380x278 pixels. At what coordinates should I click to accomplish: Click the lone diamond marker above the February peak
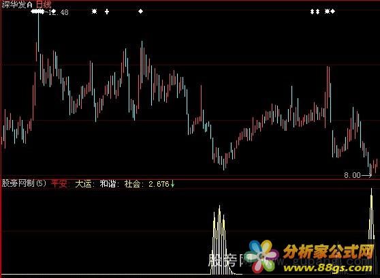pyautogui.click(x=140, y=11)
